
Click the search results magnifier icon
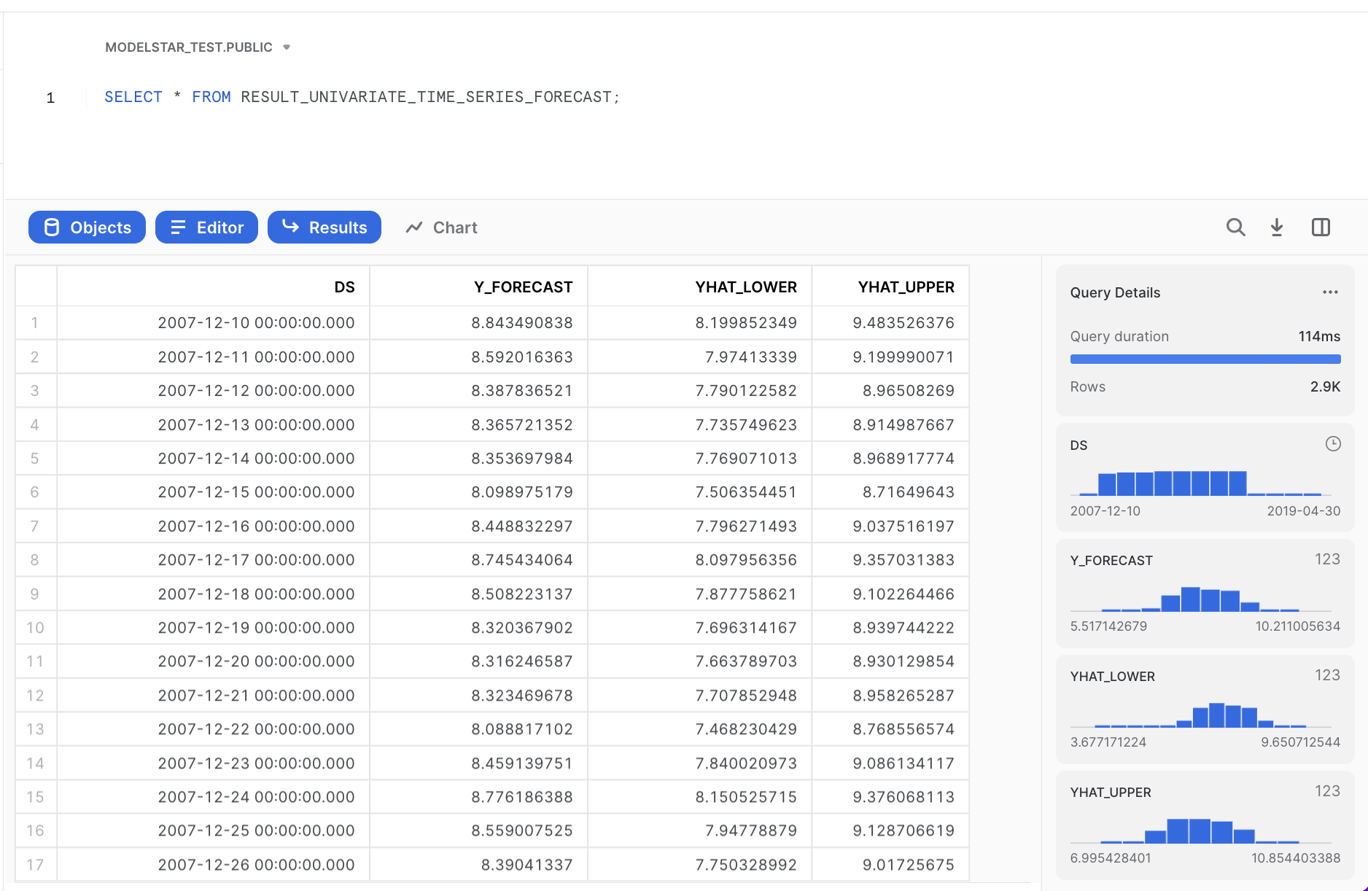tap(1235, 227)
